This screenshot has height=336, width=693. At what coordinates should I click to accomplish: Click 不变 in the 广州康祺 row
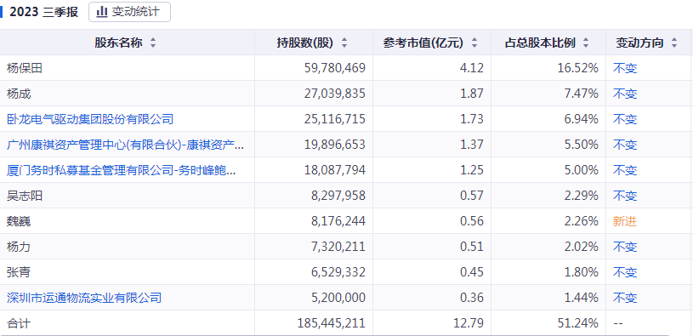[625, 145]
